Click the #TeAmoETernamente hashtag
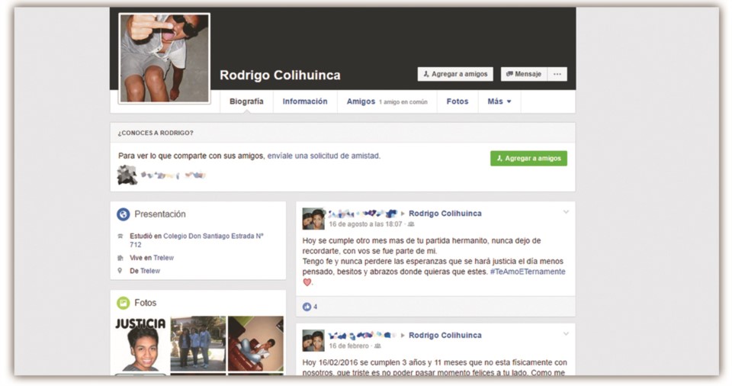Viewport: 732px width, 386px height. (x=528, y=272)
